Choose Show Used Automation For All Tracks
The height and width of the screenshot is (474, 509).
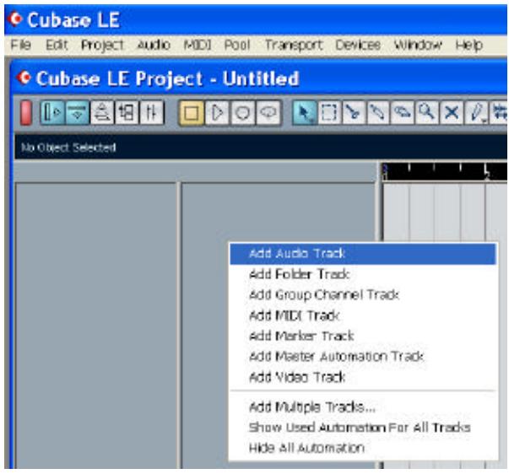tap(363, 428)
